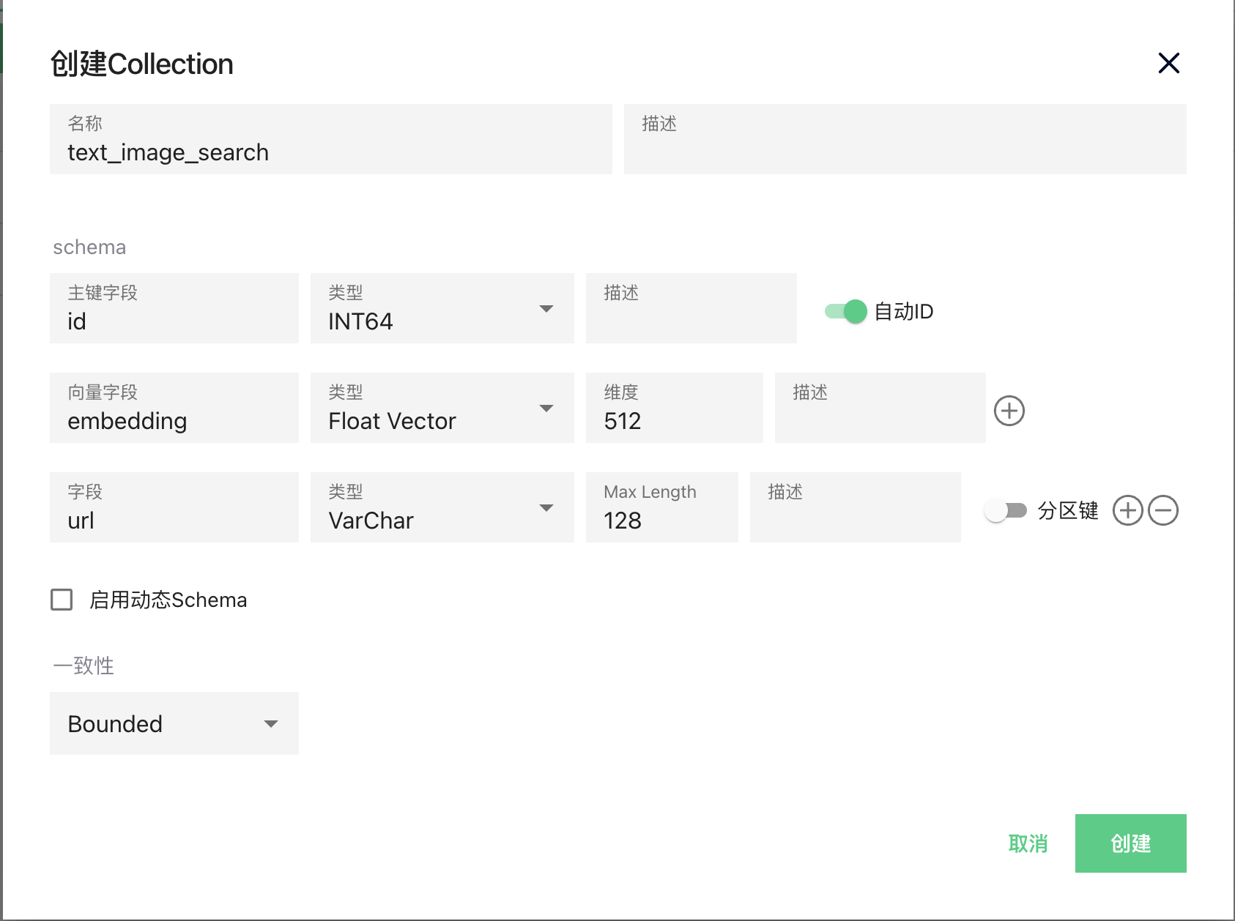
Task: Open the Bounded consistency level dropdown
Action: point(174,723)
